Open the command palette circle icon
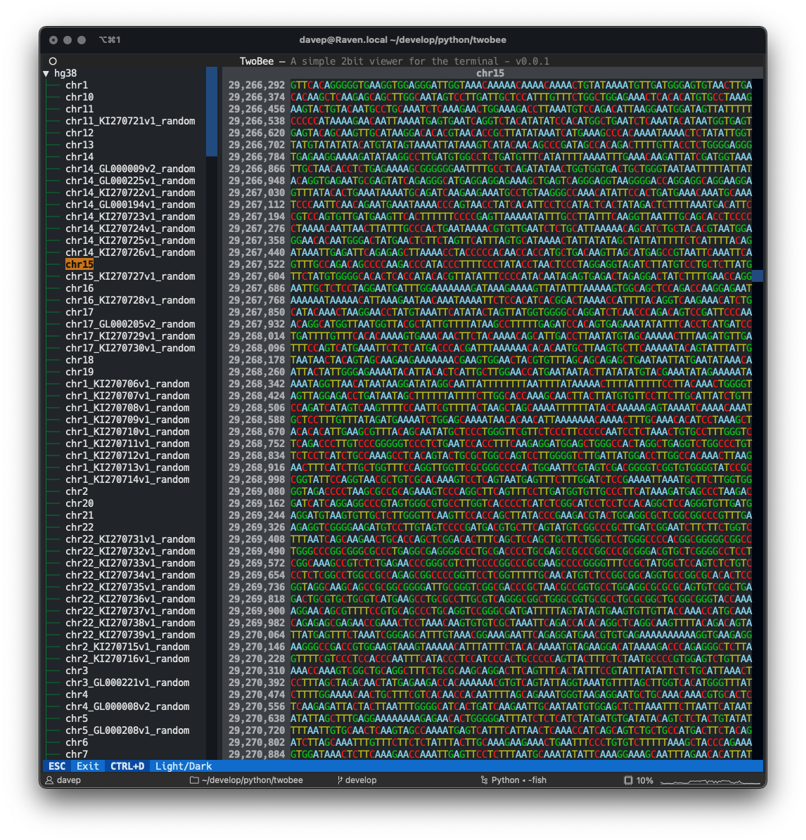806x840 pixels. [53, 61]
